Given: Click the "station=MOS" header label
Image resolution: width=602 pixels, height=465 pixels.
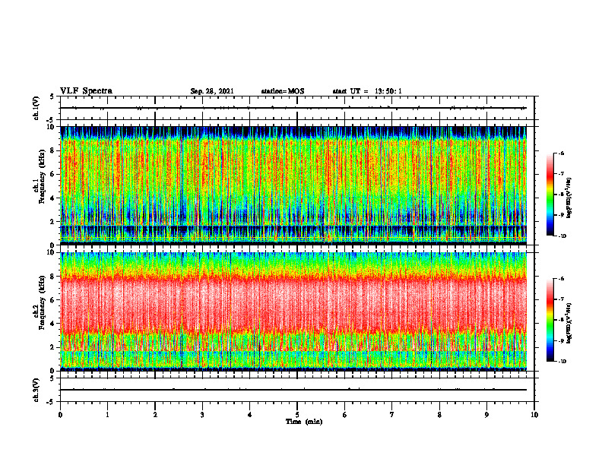Looking at the screenshot, I should pyautogui.click(x=283, y=91).
